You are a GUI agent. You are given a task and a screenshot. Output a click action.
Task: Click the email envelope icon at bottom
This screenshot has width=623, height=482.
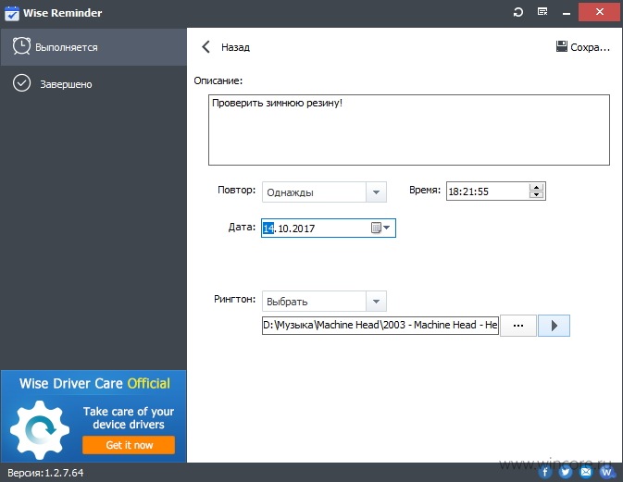(x=586, y=472)
